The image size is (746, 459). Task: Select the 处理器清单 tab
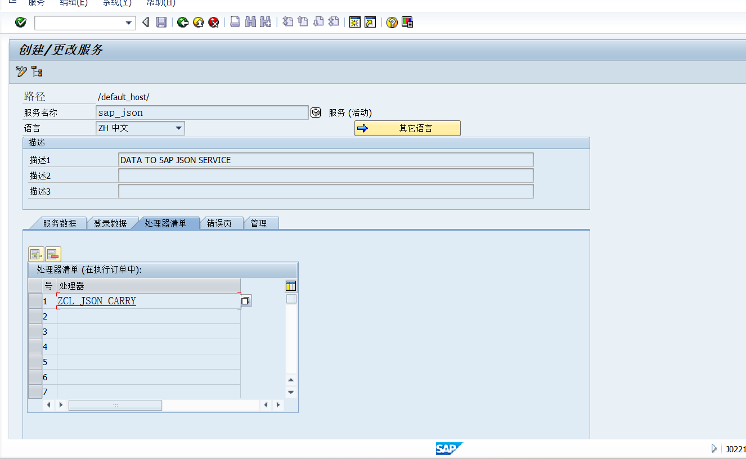(x=165, y=223)
